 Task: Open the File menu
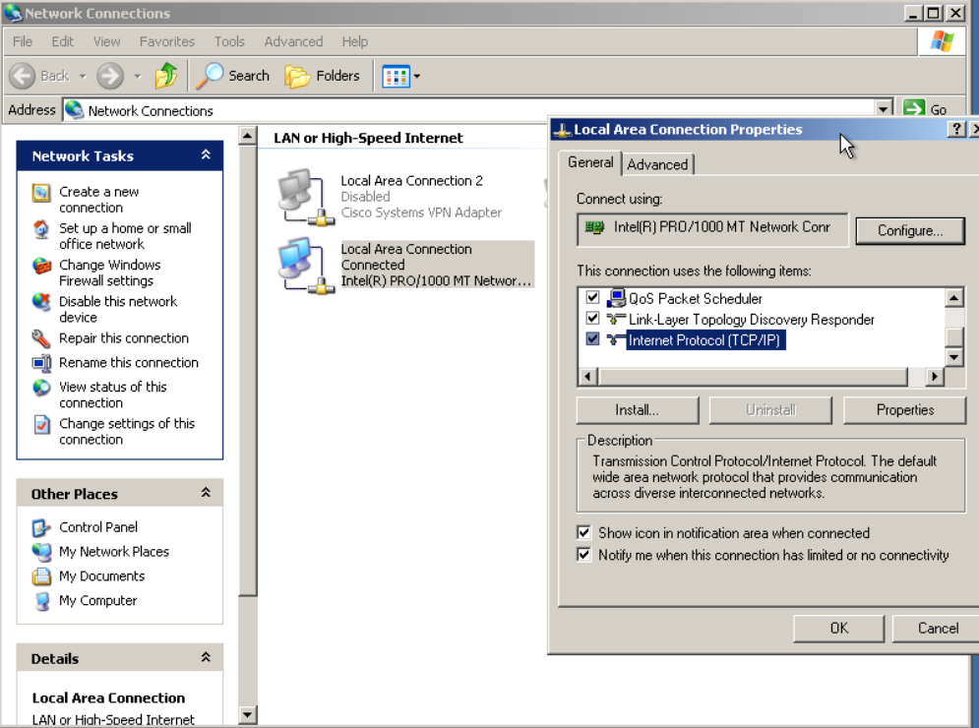coord(23,42)
